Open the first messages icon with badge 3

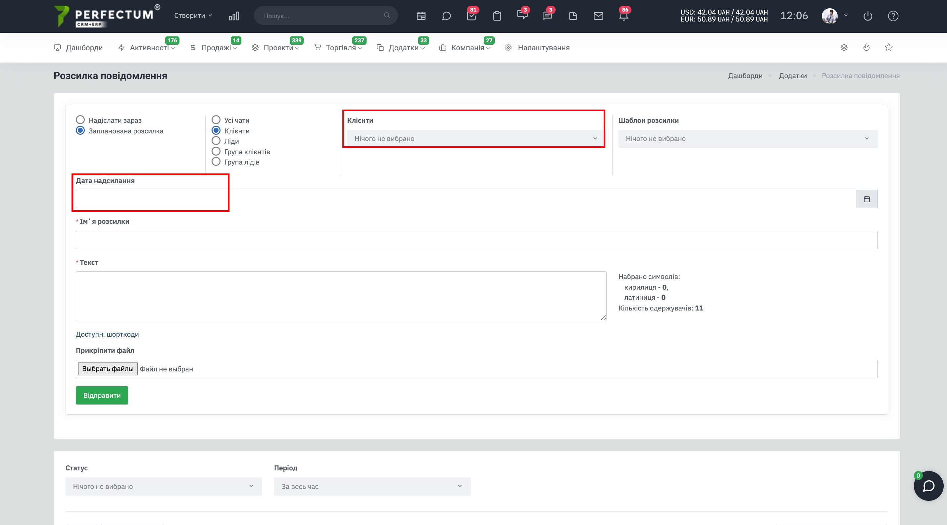point(522,15)
